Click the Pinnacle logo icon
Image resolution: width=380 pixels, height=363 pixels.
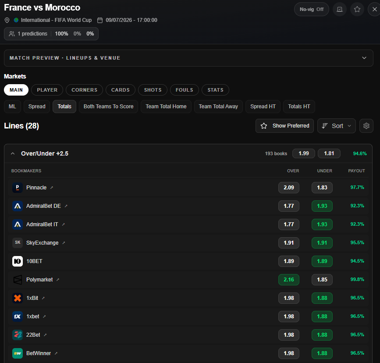(18, 188)
